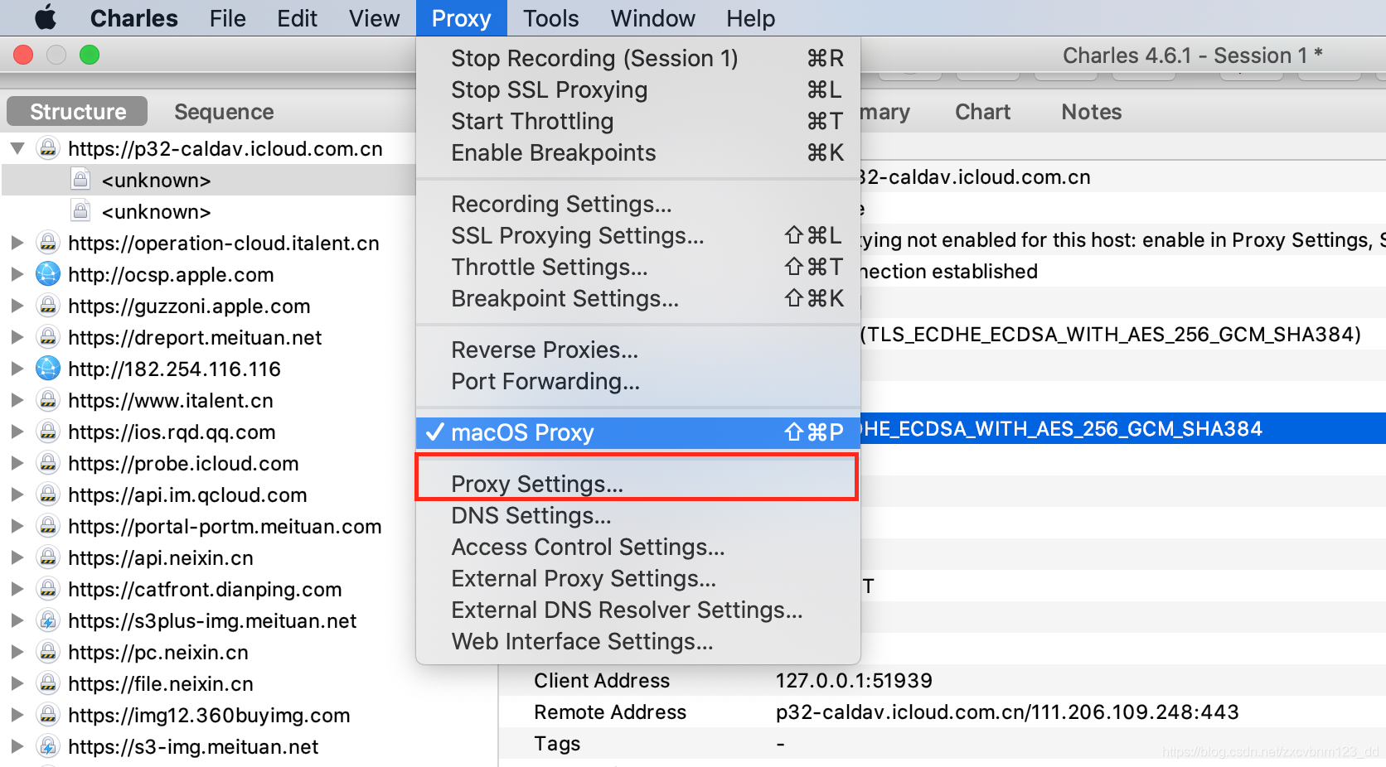Select Start Throttling menu item
The width and height of the screenshot is (1386, 767).
click(x=637, y=121)
